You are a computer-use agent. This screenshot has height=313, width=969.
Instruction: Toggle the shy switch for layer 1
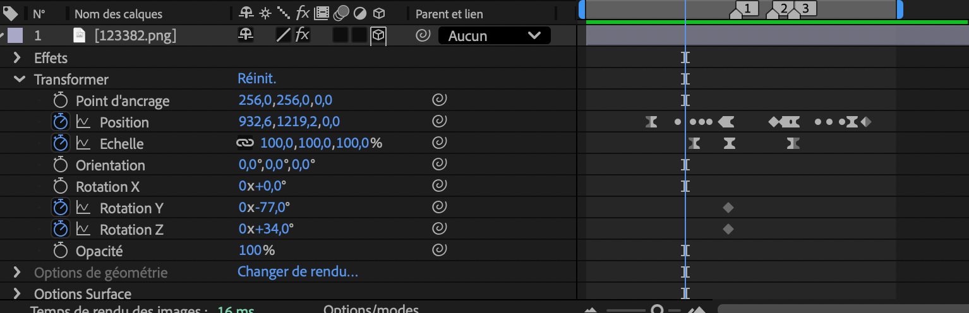click(x=246, y=36)
